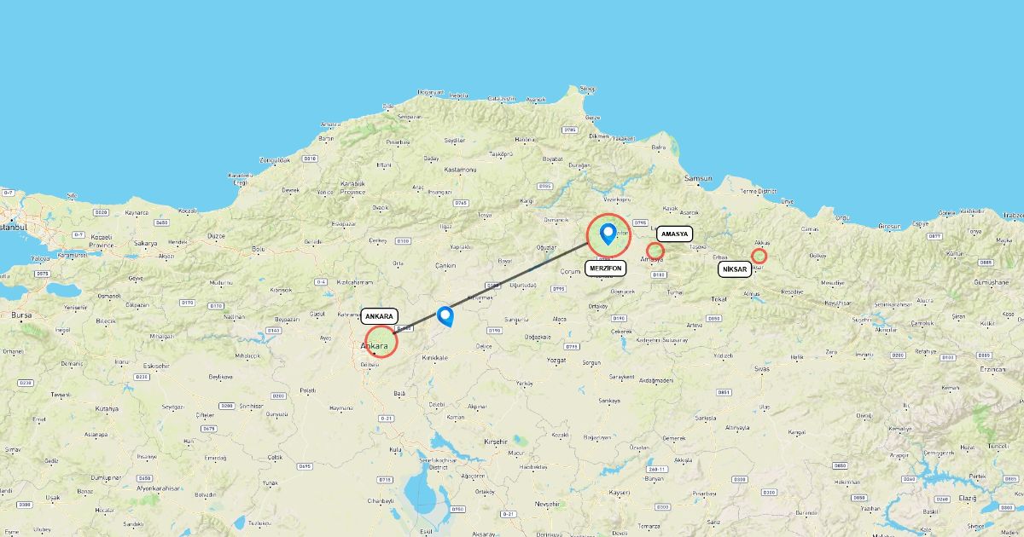Click the MERZİFON label box

click(x=605, y=268)
